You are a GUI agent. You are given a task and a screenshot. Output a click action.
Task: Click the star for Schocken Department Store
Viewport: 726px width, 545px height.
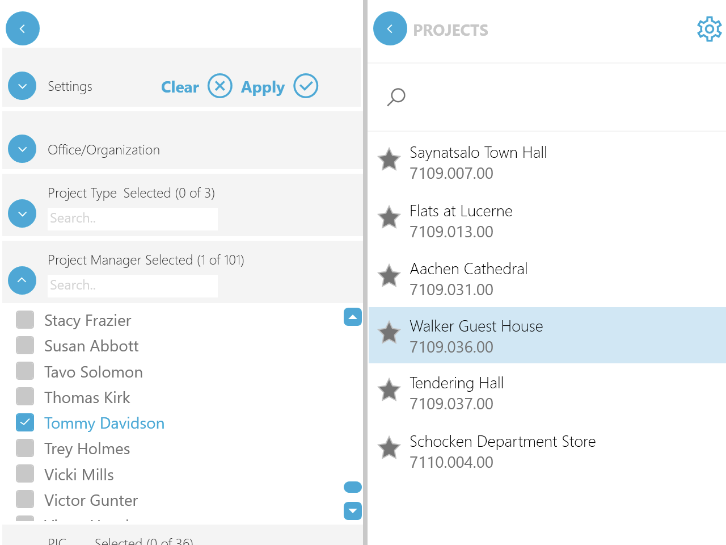(389, 448)
